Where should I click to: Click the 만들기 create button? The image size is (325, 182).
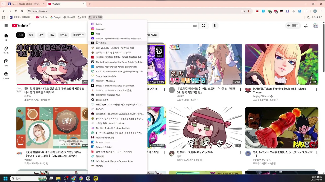(x=292, y=26)
